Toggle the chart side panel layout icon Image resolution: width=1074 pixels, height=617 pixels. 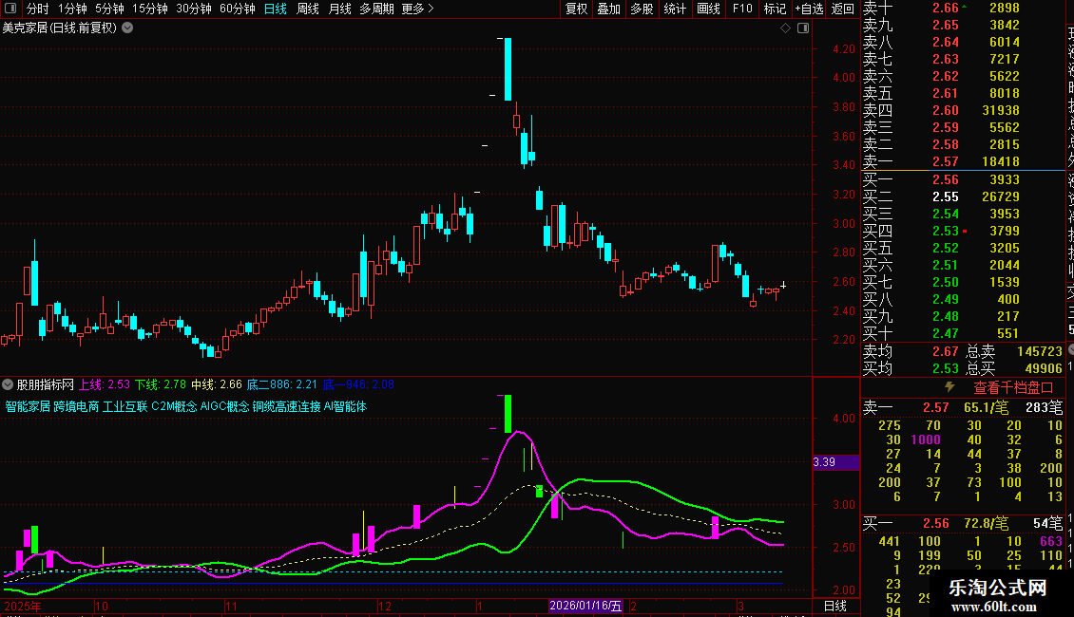[x=803, y=28]
